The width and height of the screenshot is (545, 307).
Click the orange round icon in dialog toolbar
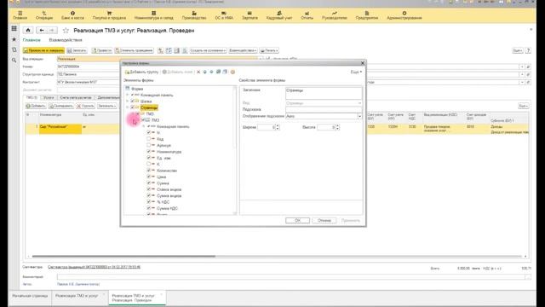click(x=232, y=72)
